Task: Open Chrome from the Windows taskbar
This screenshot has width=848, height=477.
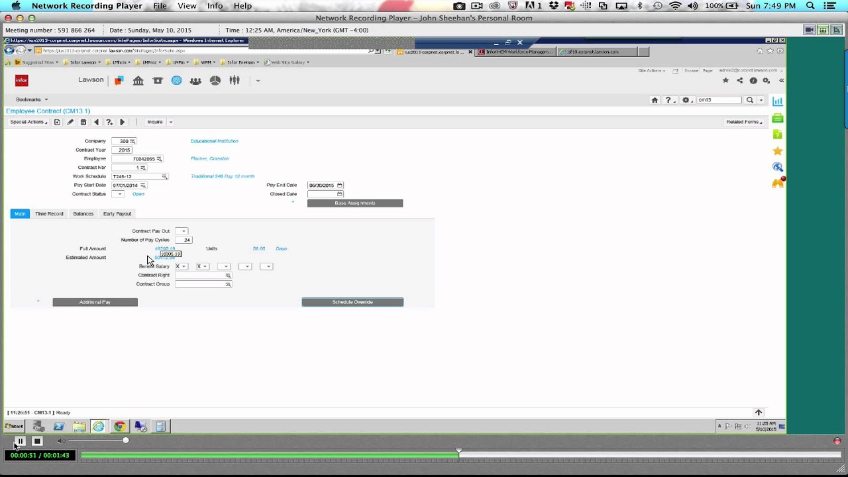Action: (119, 427)
